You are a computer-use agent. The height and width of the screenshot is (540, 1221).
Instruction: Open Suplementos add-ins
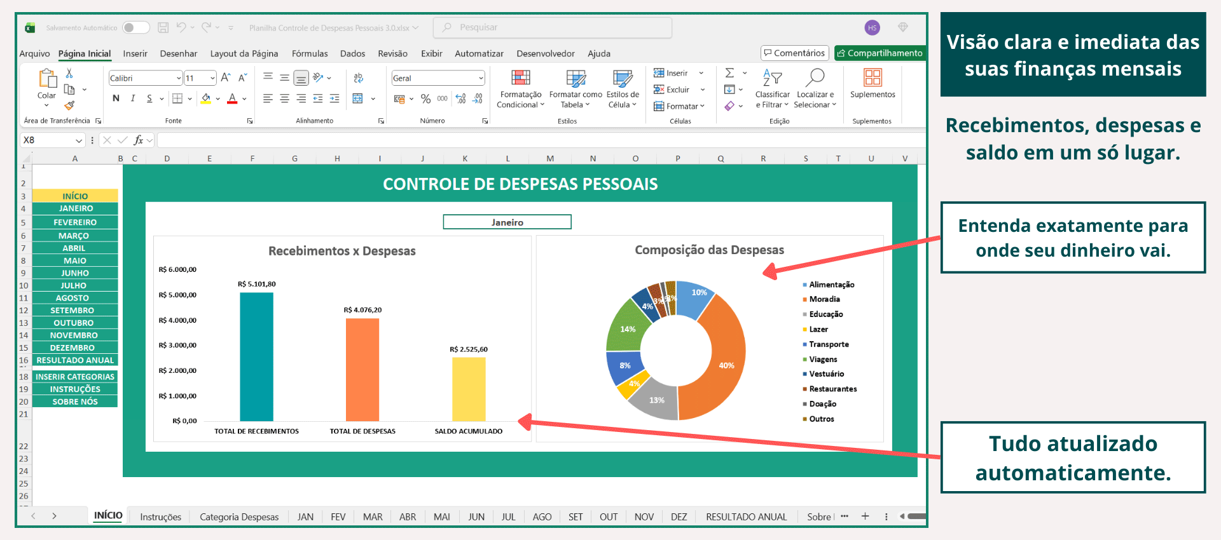pos(873,84)
